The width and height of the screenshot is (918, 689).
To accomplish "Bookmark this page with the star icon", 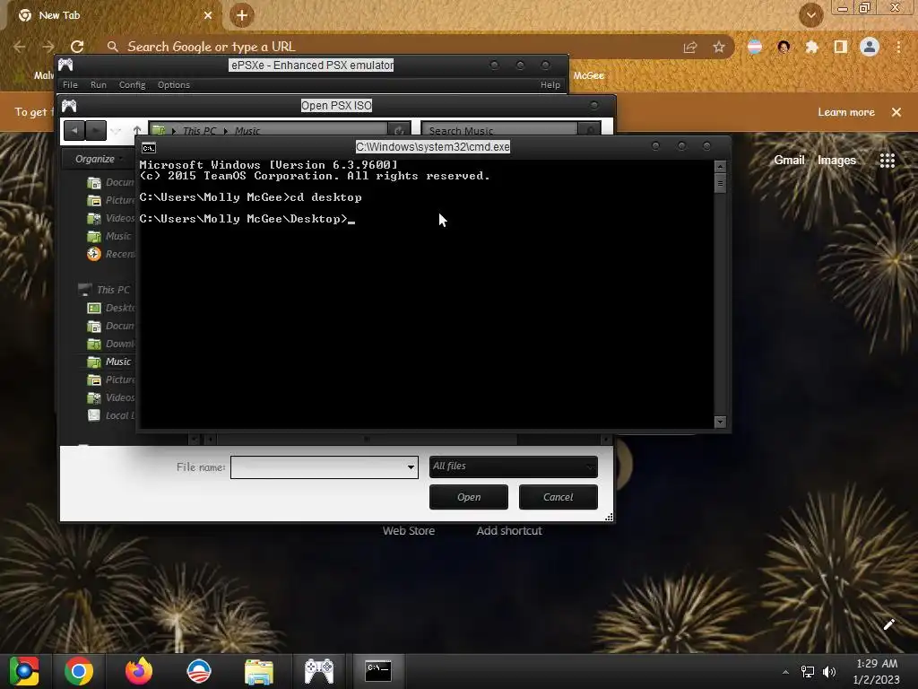I will (719, 47).
